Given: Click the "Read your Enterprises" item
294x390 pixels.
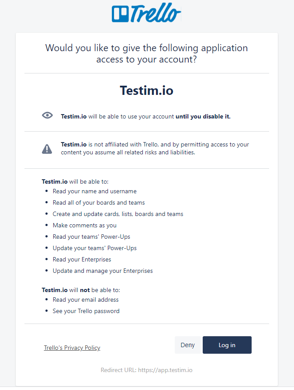Looking at the screenshot, I should pyautogui.click(x=82, y=260).
